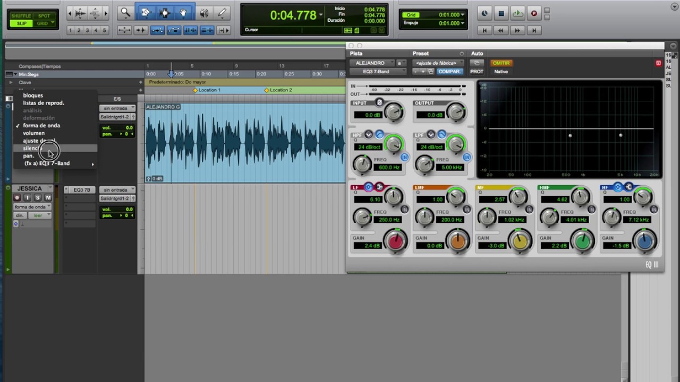Toggle input monitoring on JESSICA track
This screenshot has width=680, height=382.
(x=27, y=198)
